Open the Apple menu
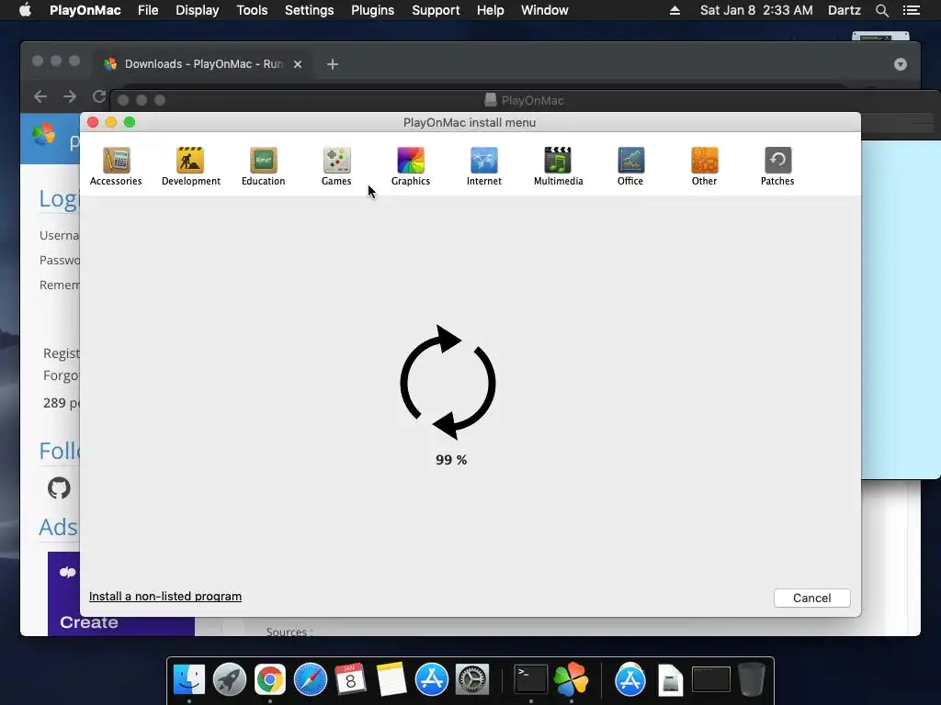The image size is (941, 705). click(25, 10)
